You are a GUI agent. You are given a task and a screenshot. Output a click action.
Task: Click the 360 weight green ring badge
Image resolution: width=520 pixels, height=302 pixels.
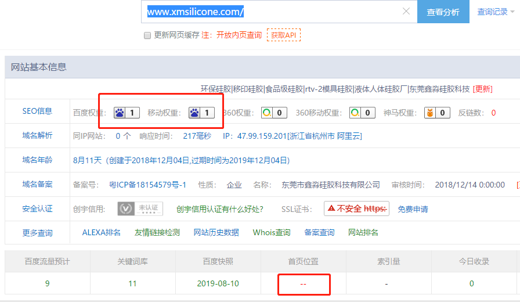click(274, 113)
